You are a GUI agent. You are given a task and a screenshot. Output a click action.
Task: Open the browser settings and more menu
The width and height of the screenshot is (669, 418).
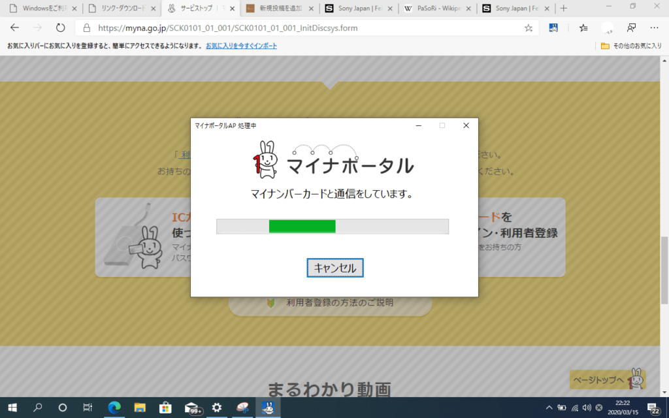[654, 28]
